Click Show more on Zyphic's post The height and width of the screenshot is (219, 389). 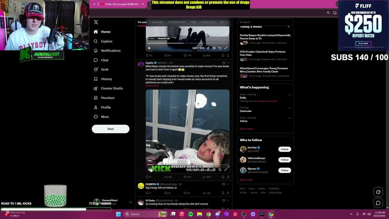click(x=152, y=86)
